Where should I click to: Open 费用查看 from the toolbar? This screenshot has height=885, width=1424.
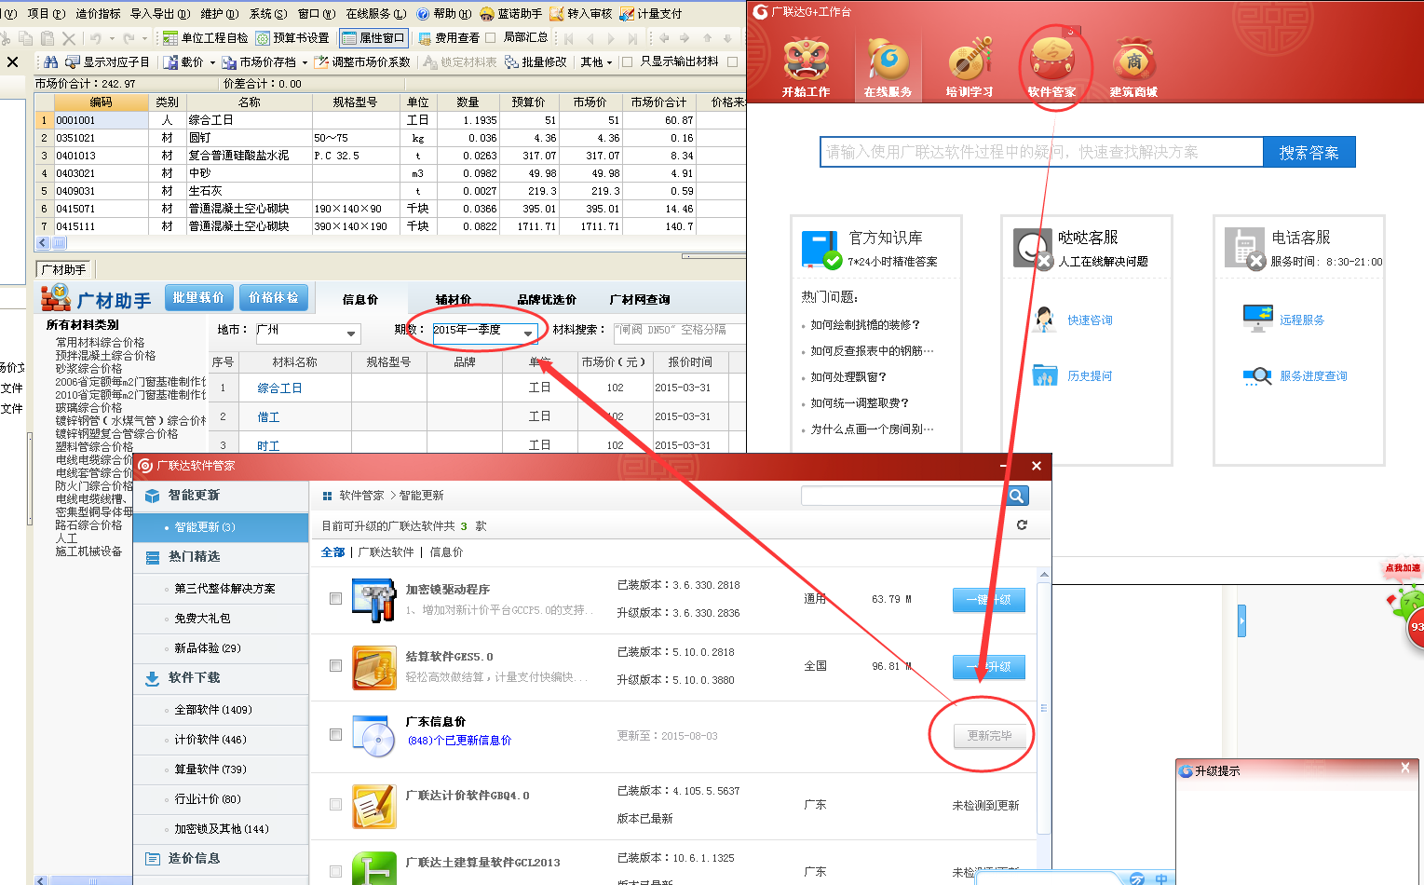[449, 38]
